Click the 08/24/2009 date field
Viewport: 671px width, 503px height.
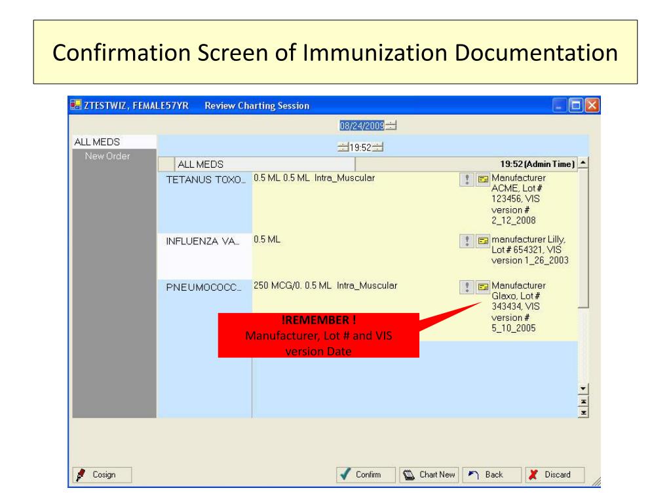(x=362, y=125)
